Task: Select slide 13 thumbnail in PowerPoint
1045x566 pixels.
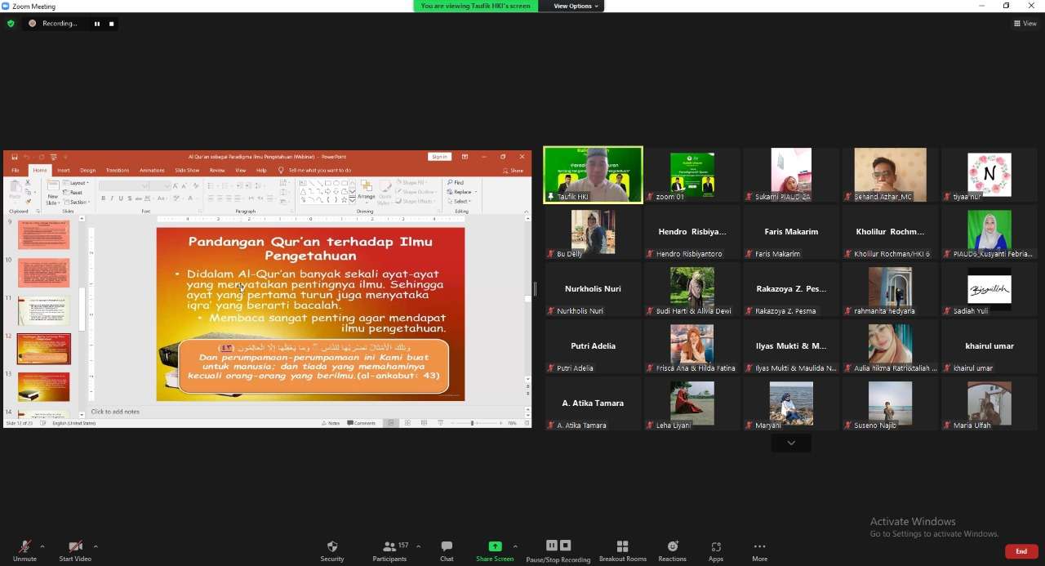Action: click(x=44, y=386)
